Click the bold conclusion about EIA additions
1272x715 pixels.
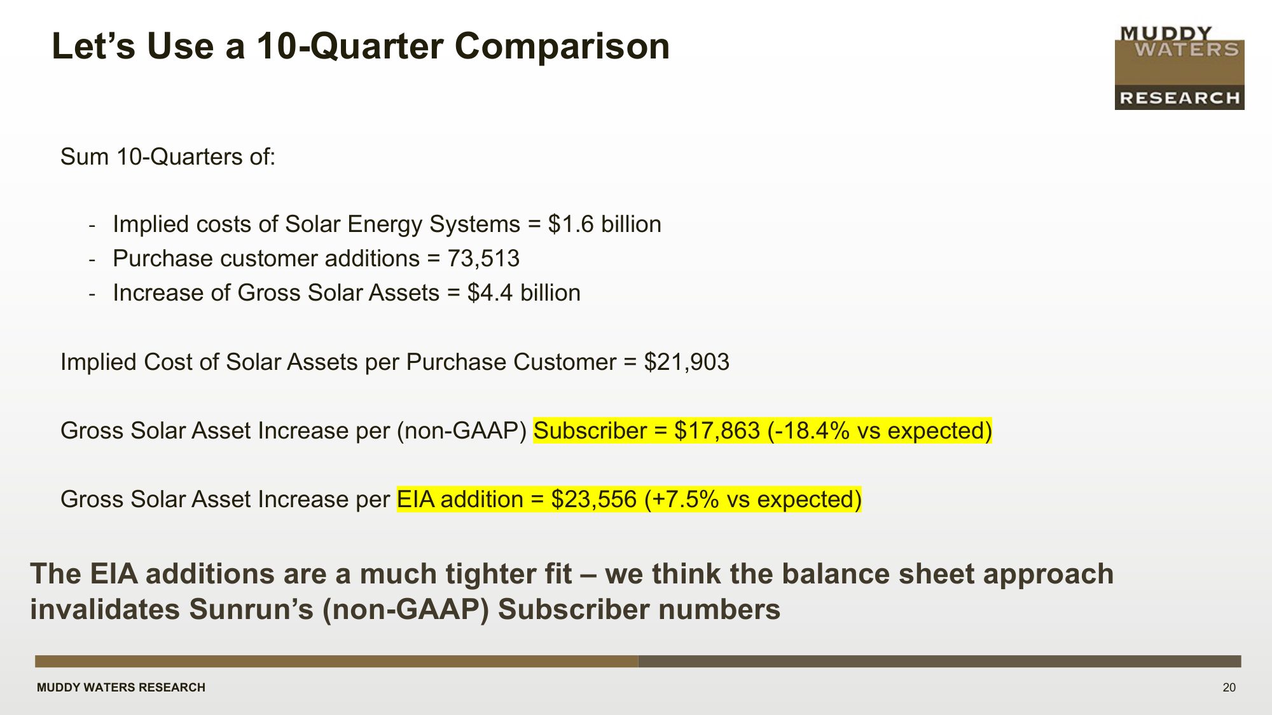571,591
